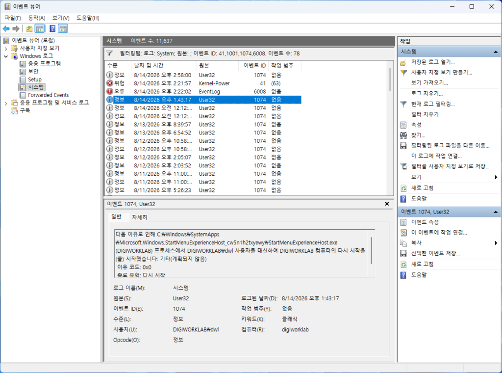The image size is (502, 373).
Task: Toggle the console tree pane toolbar icon
Action: [x=40, y=29]
